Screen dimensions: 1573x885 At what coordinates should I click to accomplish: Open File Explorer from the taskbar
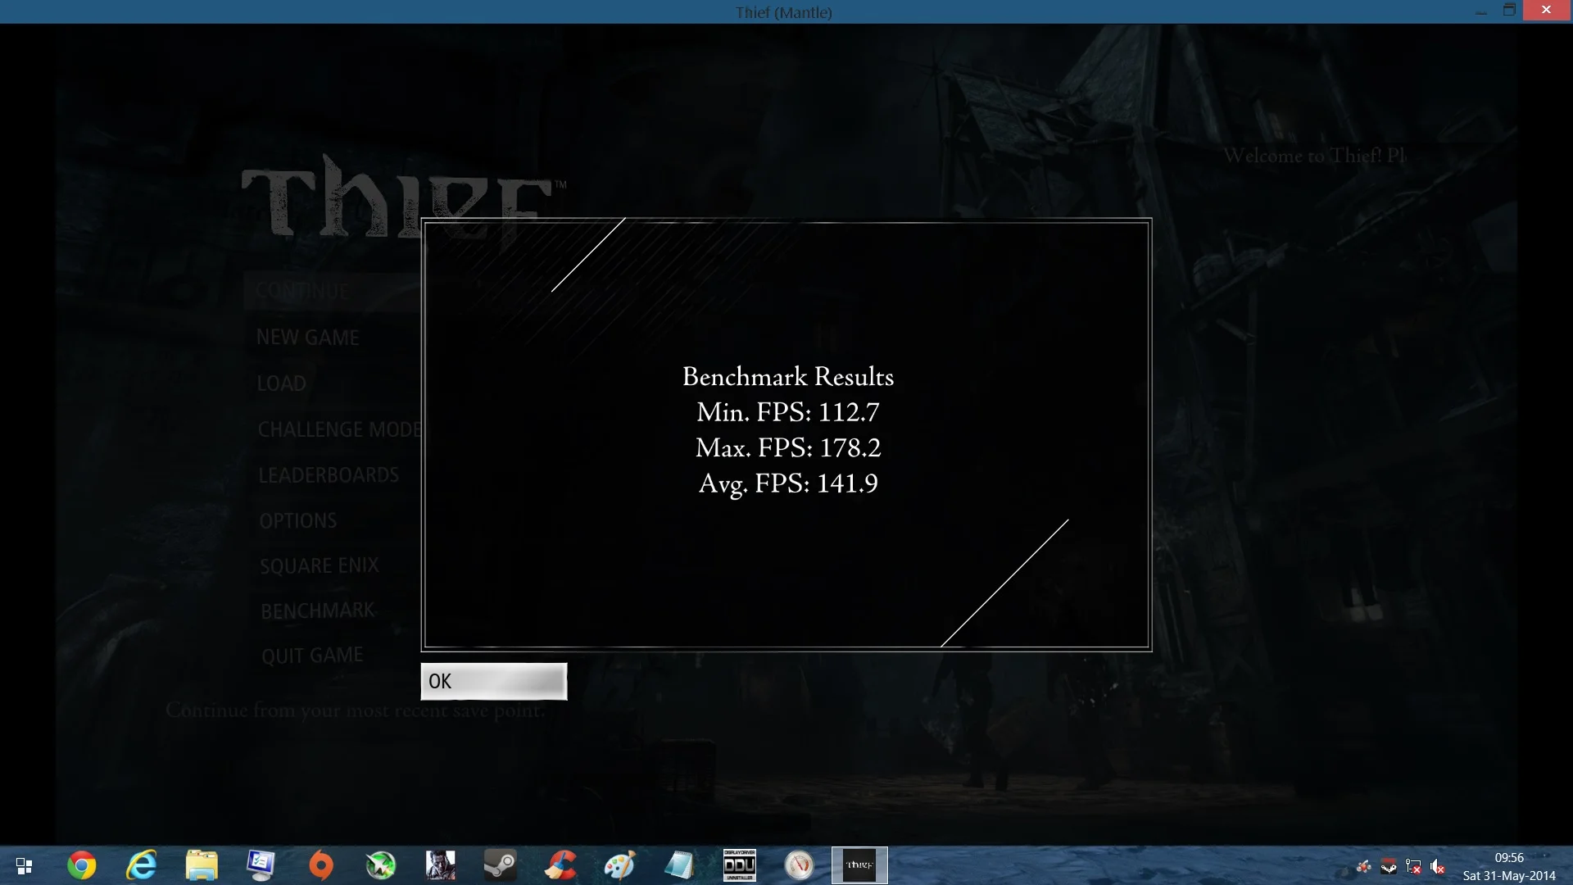(x=201, y=865)
